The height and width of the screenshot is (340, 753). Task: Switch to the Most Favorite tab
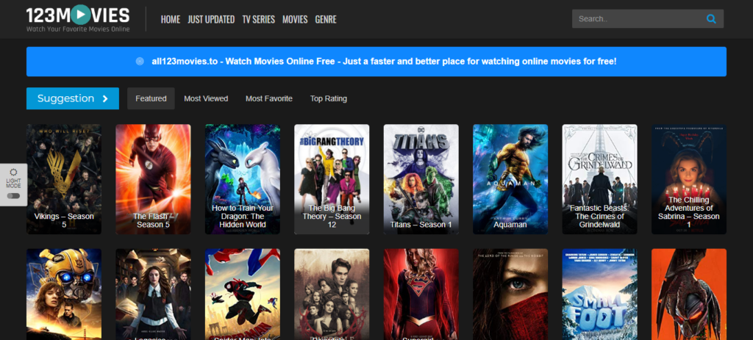269,98
